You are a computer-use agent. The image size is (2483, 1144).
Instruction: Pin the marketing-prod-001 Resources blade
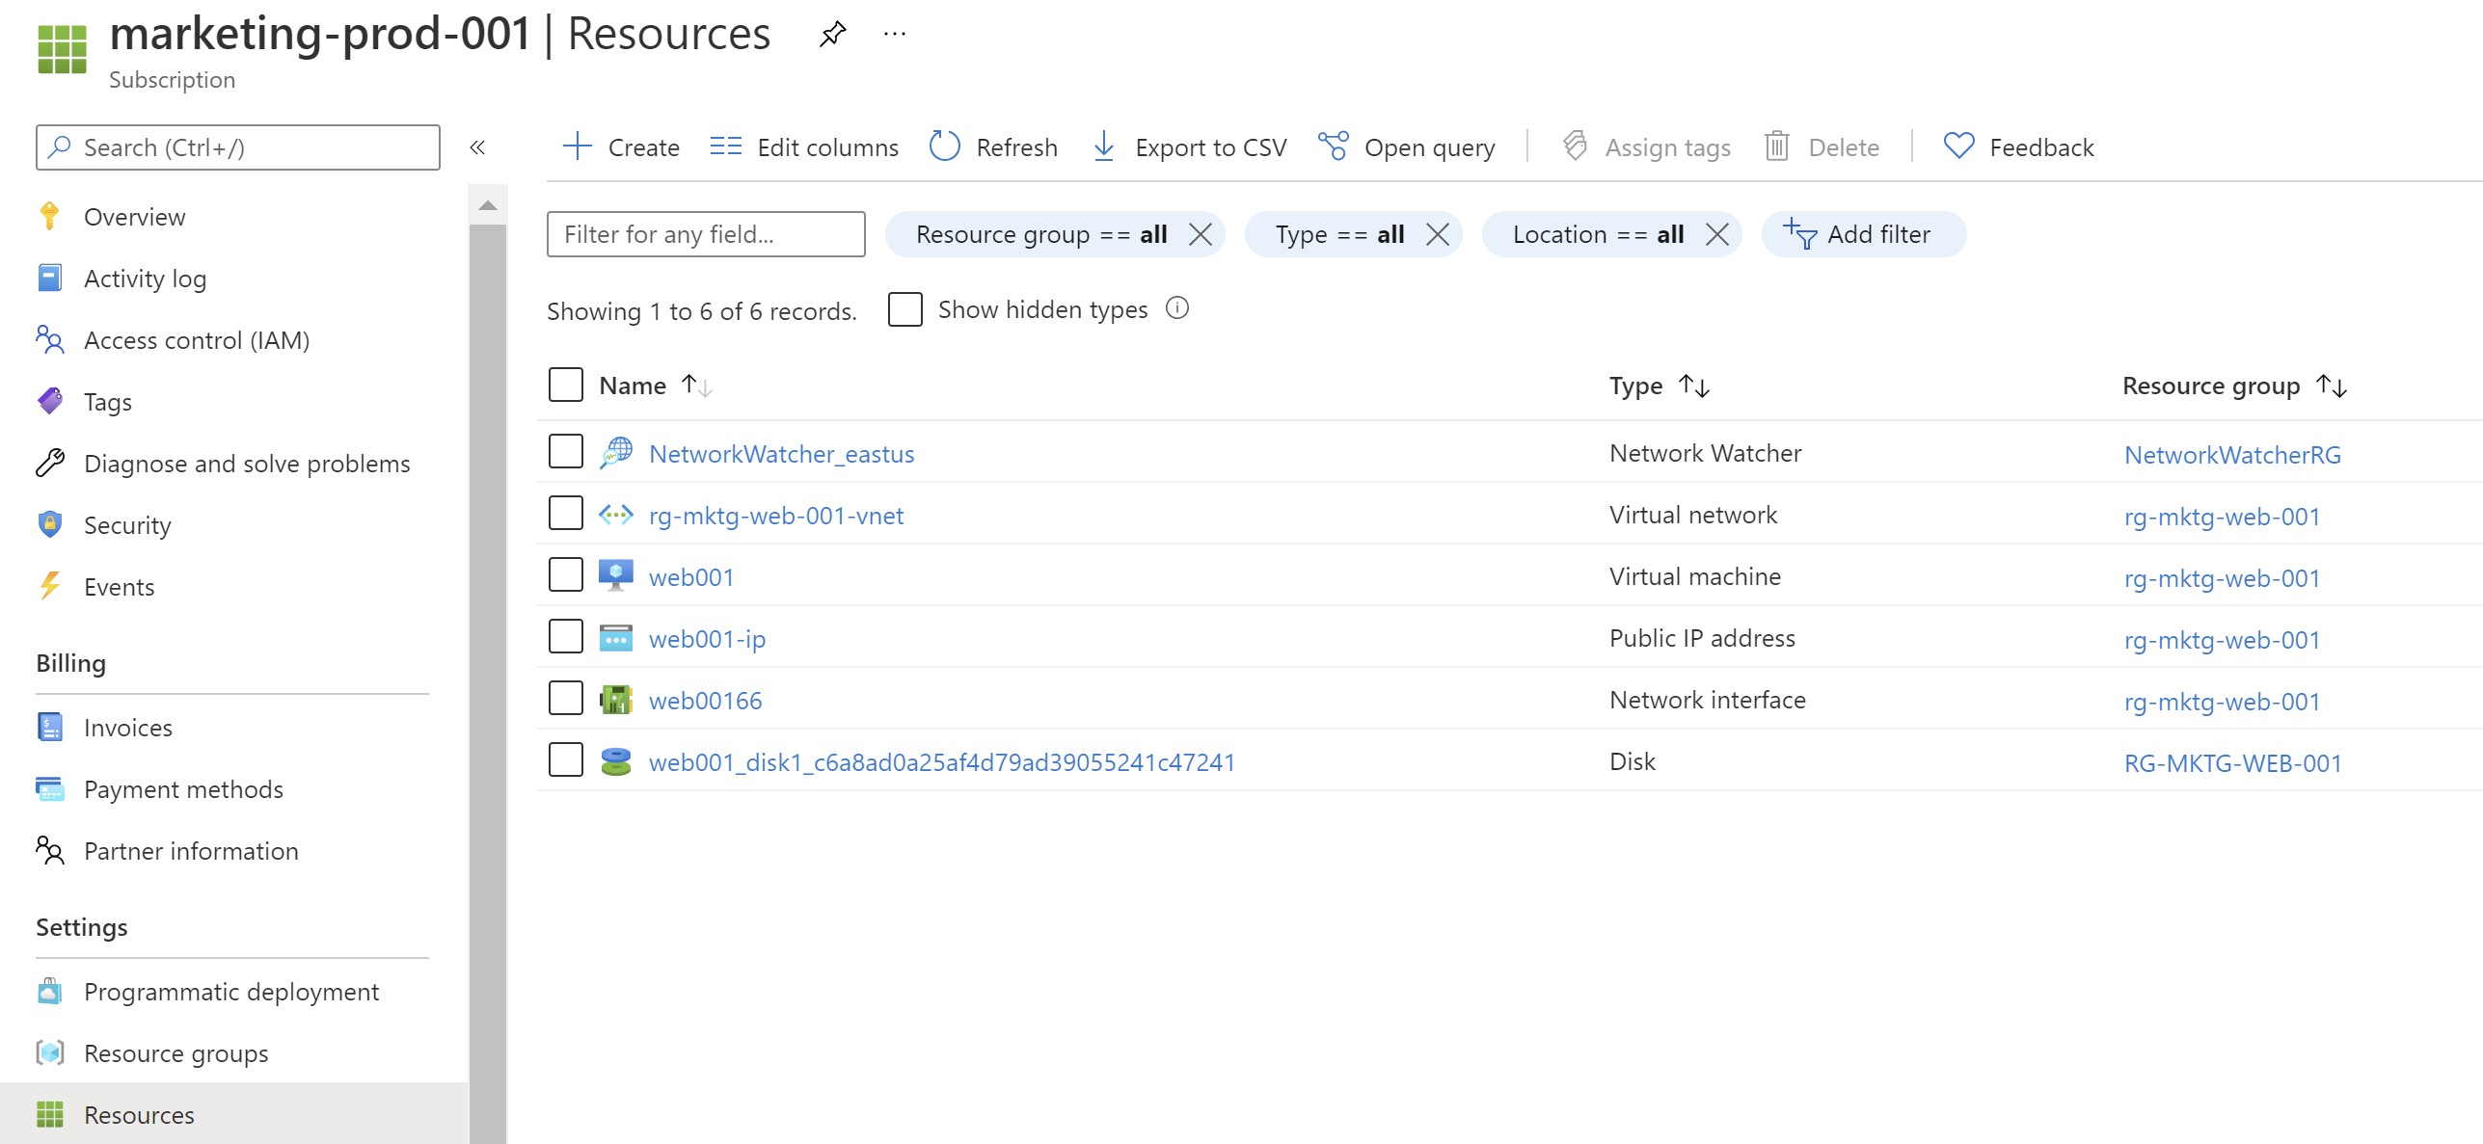pyautogui.click(x=832, y=35)
